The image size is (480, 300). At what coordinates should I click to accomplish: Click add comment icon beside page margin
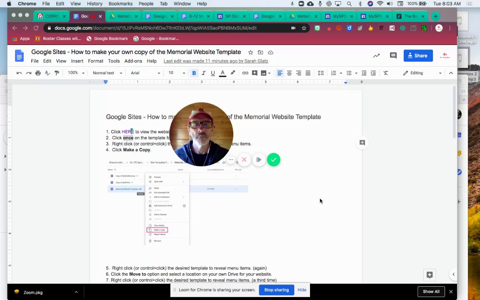tap(362, 142)
